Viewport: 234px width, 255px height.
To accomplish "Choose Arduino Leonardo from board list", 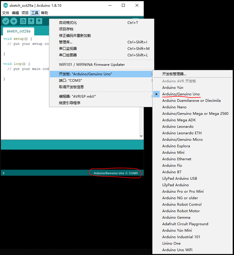I will (x=178, y=127).
